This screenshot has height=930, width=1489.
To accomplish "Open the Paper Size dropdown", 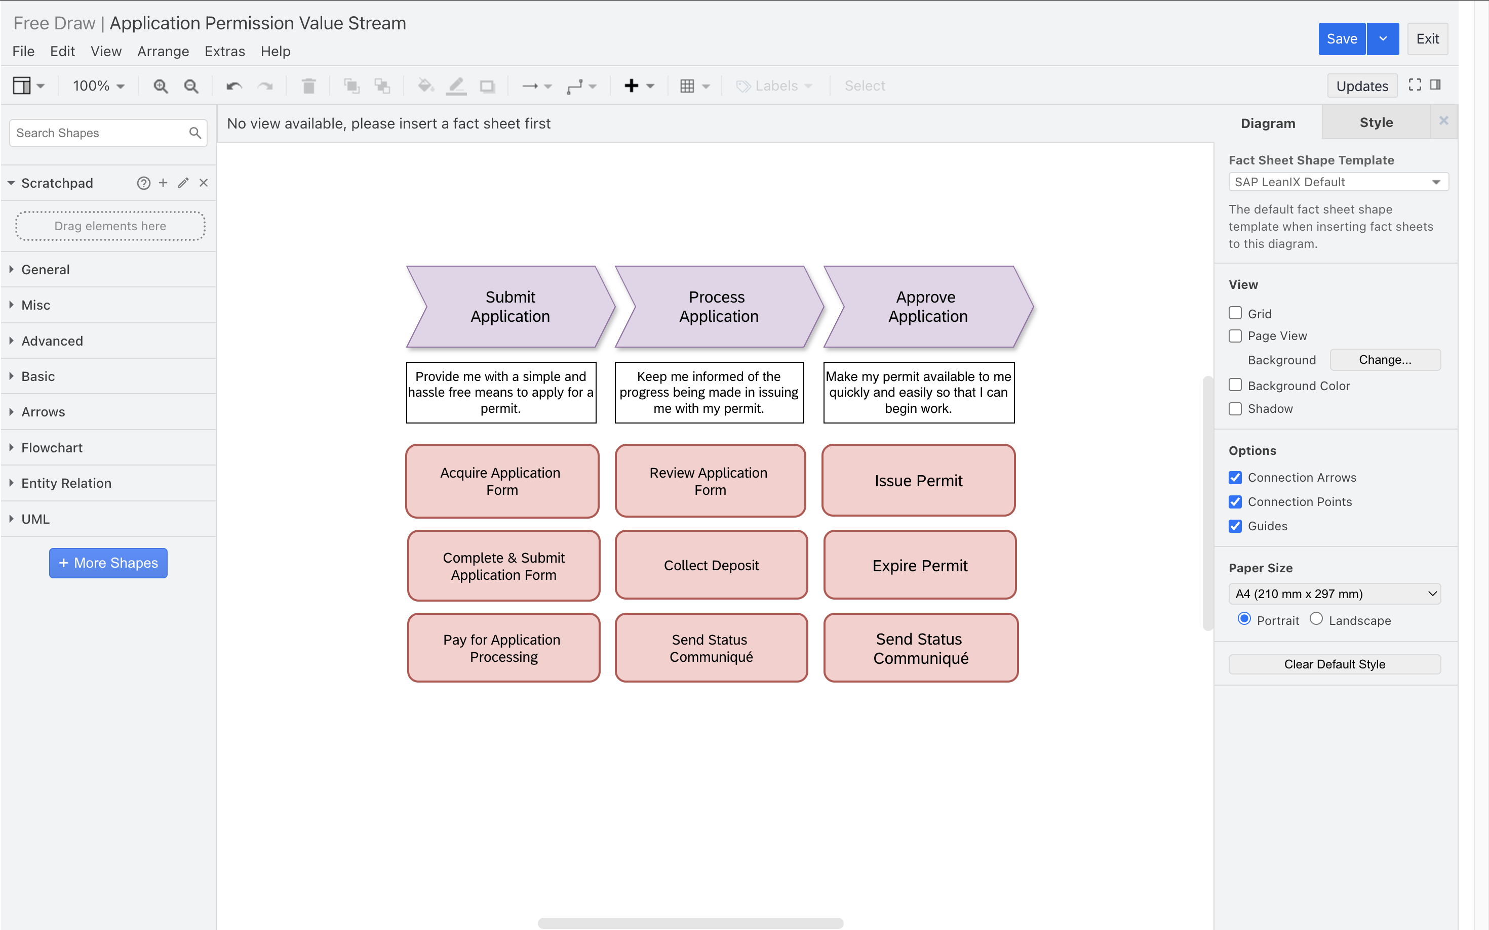I will coord(1335,594).
